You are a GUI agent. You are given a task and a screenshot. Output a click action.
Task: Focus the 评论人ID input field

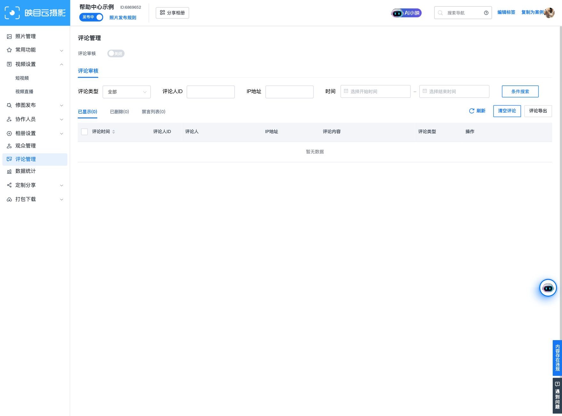pos(211,92)
